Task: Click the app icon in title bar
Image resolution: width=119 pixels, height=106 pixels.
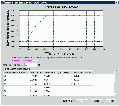Action: pyautogui.click(x=3, y=3)
